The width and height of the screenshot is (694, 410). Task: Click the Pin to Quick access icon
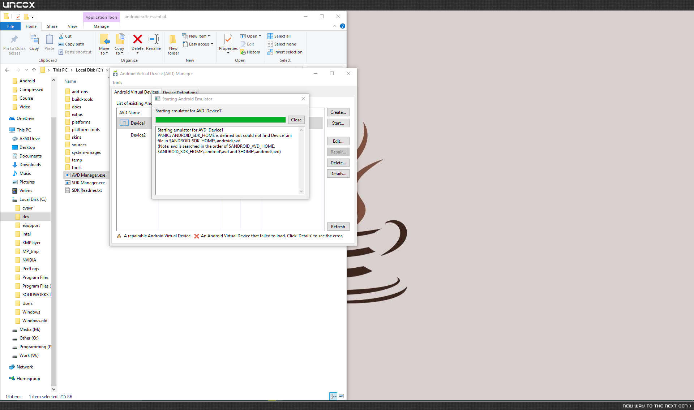14,39
